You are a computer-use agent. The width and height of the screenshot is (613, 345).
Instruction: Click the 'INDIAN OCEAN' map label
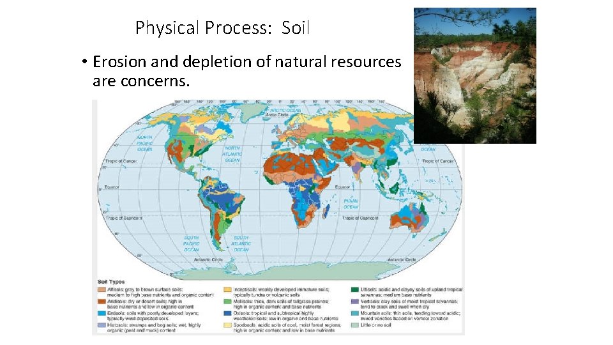click(x=351, y=204)
